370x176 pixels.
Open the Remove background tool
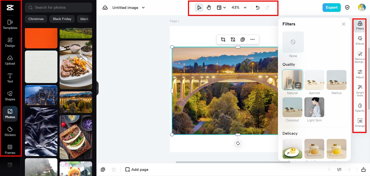(360, 57)
